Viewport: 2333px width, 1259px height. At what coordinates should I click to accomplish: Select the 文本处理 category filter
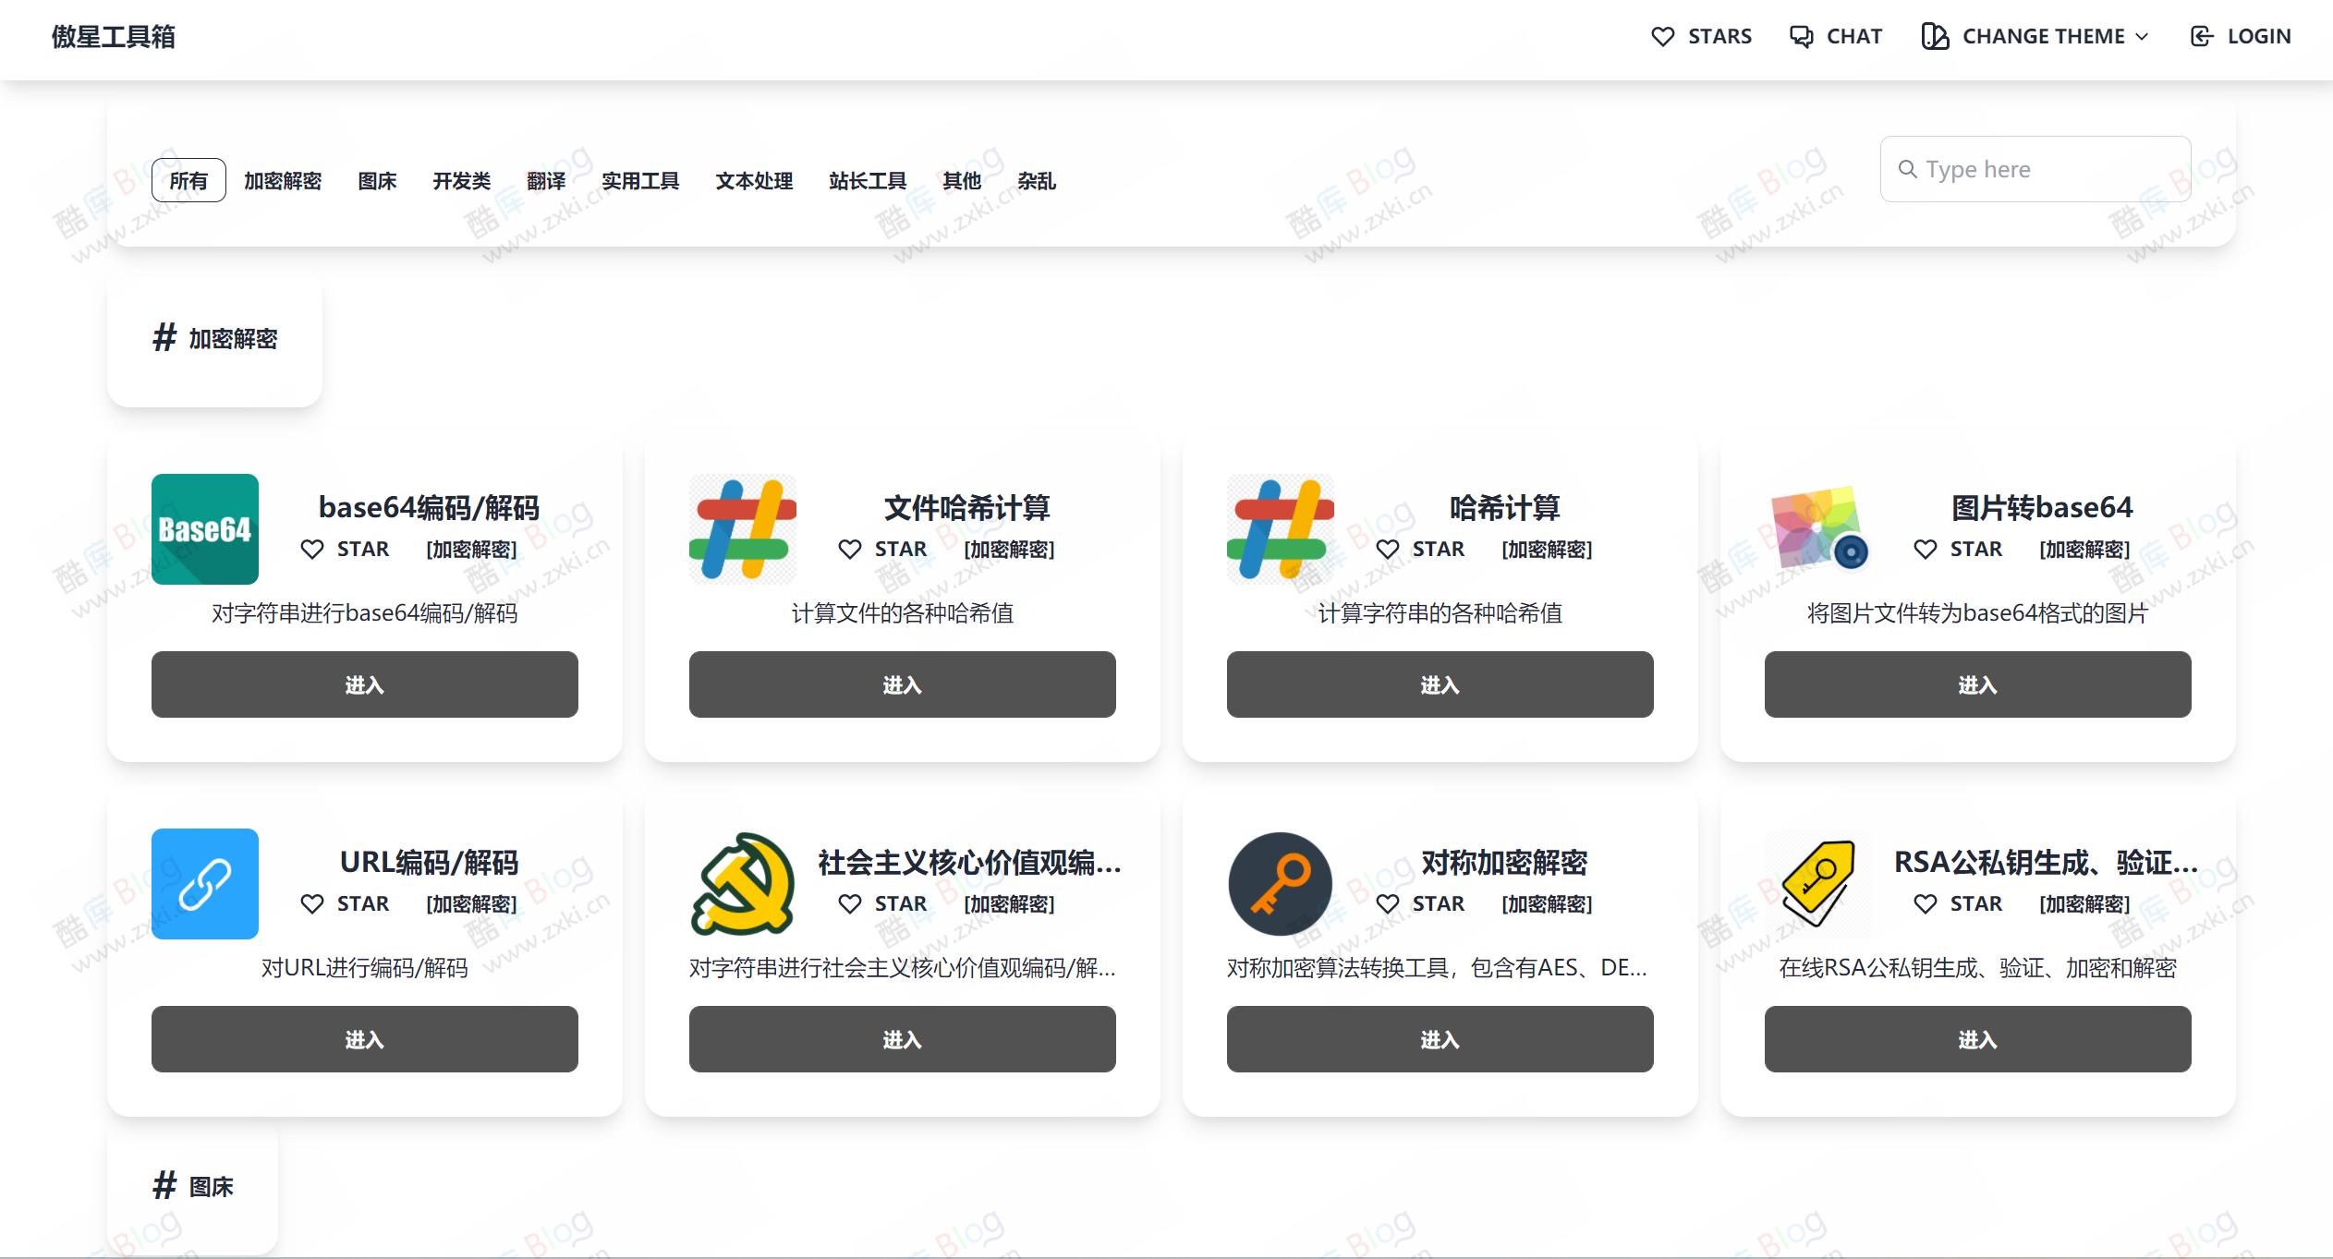pos(754,180)
